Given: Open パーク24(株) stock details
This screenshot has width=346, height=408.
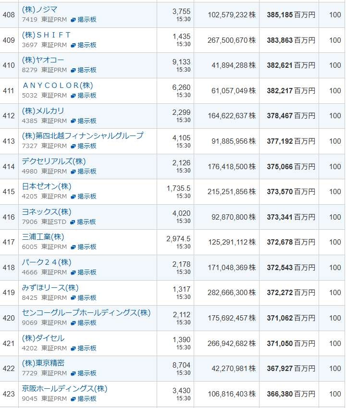Looking at the screenshot, I should [x=46, y=262].
